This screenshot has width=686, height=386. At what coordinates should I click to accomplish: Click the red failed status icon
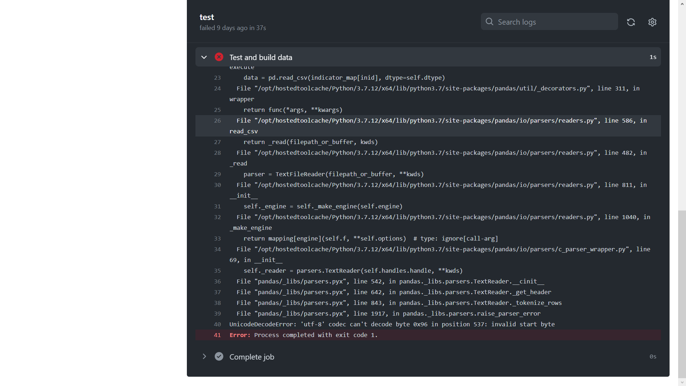pos(219,57)
